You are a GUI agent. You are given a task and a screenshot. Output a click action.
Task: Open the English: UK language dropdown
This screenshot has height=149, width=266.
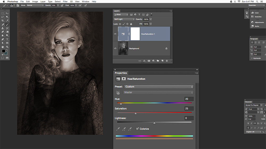tap(253, 132)
